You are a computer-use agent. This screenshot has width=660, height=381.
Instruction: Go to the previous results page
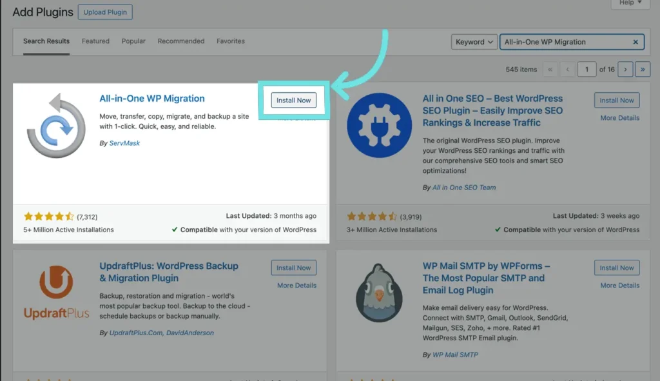567,69
